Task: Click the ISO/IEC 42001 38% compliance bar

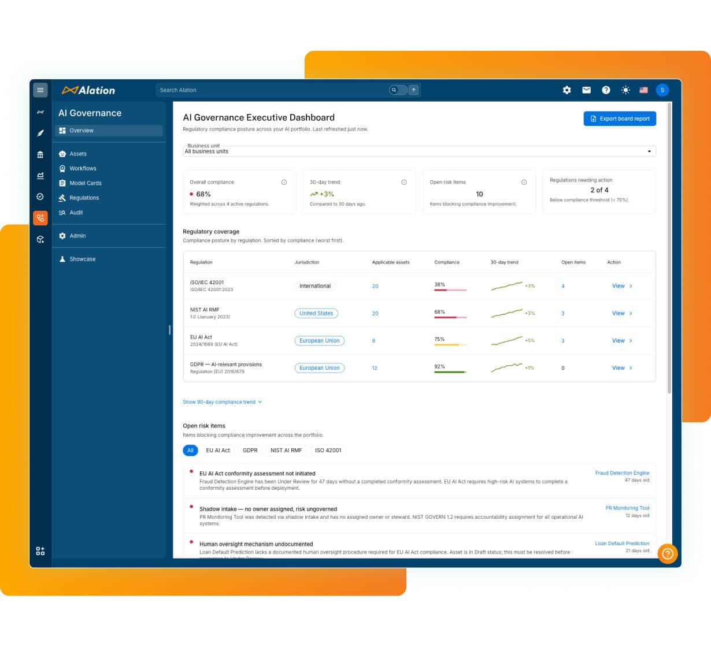Action: [x=450, y=290]
